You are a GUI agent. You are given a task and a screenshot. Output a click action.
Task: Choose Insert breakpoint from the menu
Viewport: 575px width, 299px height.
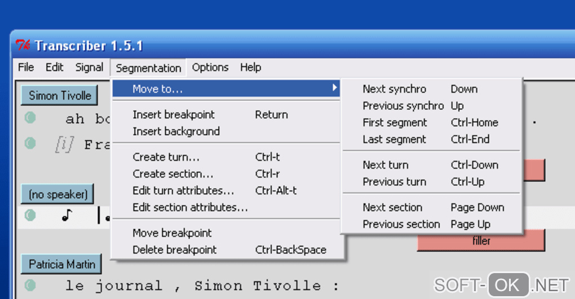coord(174,114)
